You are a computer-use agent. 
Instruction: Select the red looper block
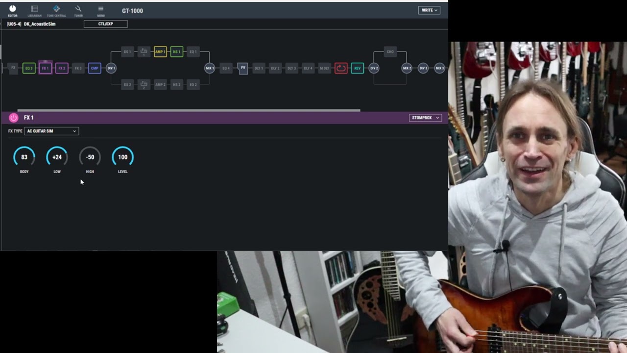point(341,68)
